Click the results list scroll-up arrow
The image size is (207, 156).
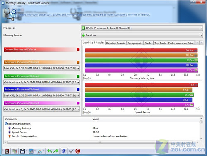coord(201,118)
